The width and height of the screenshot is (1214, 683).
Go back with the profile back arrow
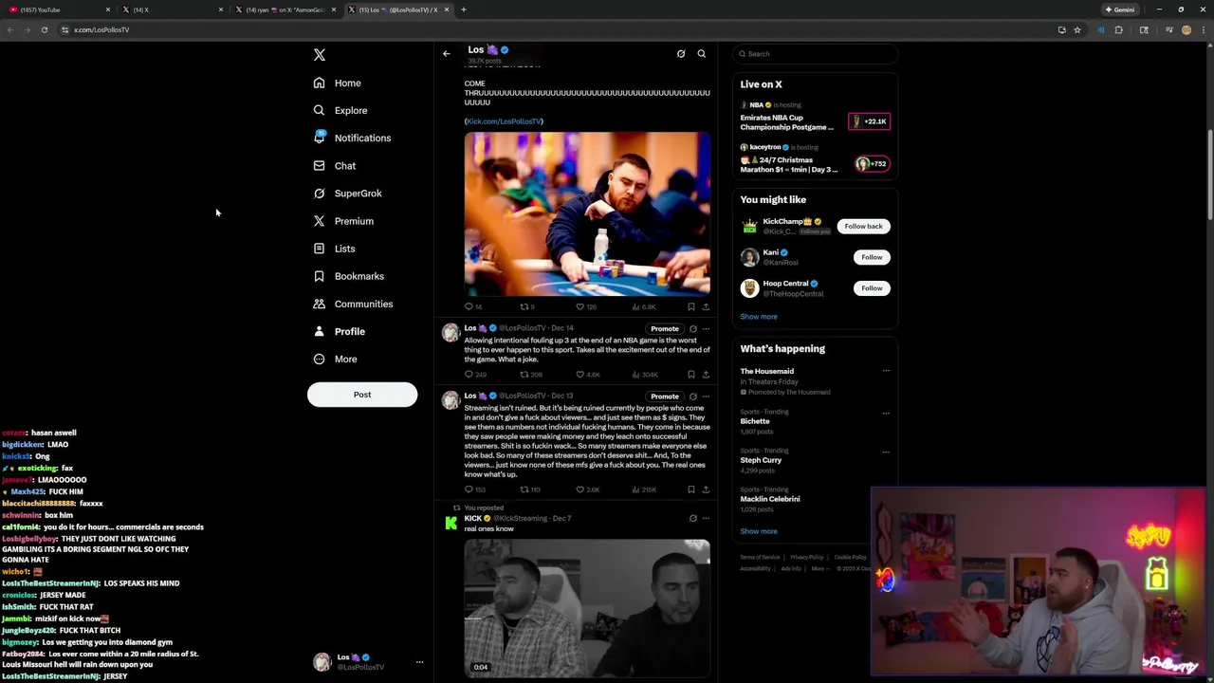[447, 54]
